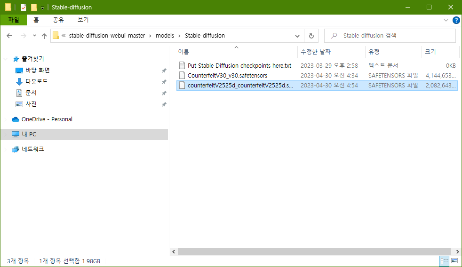Viewport: 462px width, 267px height.
Task: Click the pin icon next to 바탕 화면
Action: click(x=164, y=71)
